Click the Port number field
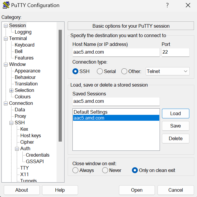The height and width of the screenshot is (197, 197). click(176, 52)
